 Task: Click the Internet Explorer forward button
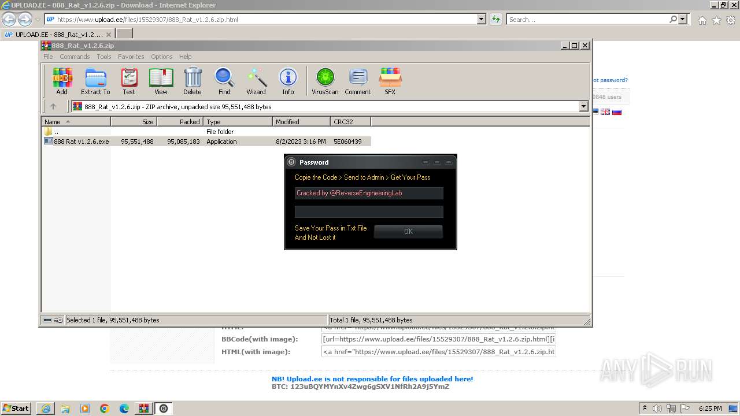[x=25, y=19]
